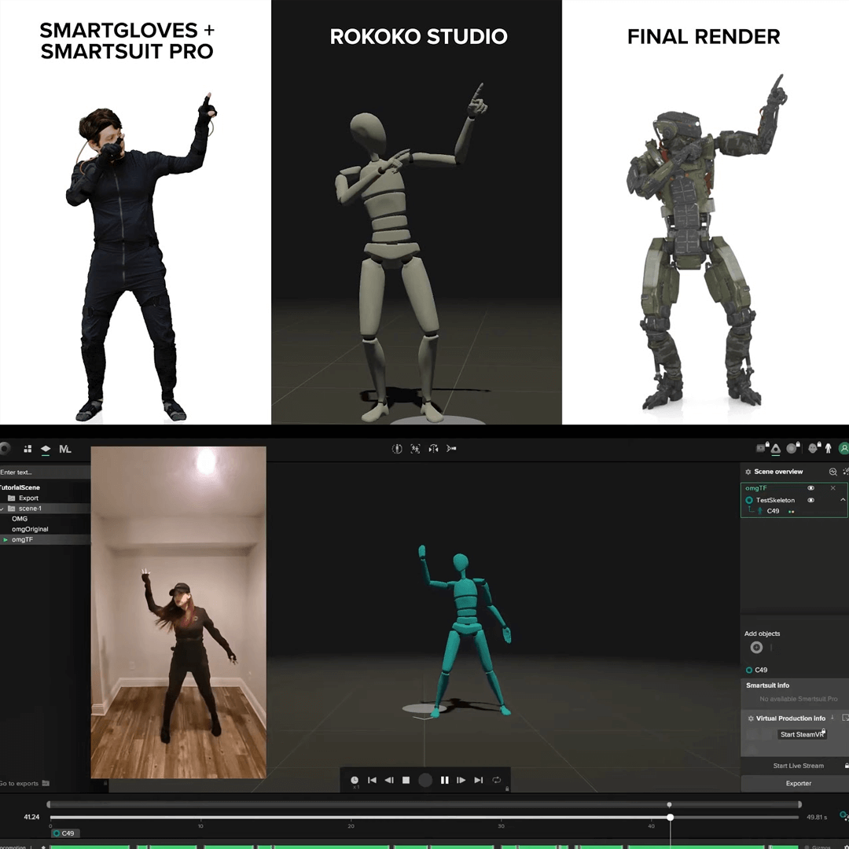Click the stop playback button

(x=406, y=780)
